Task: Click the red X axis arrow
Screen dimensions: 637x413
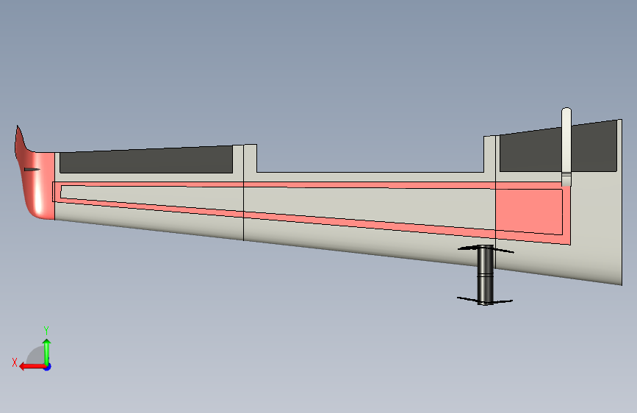Action: (x=32, y=367)
